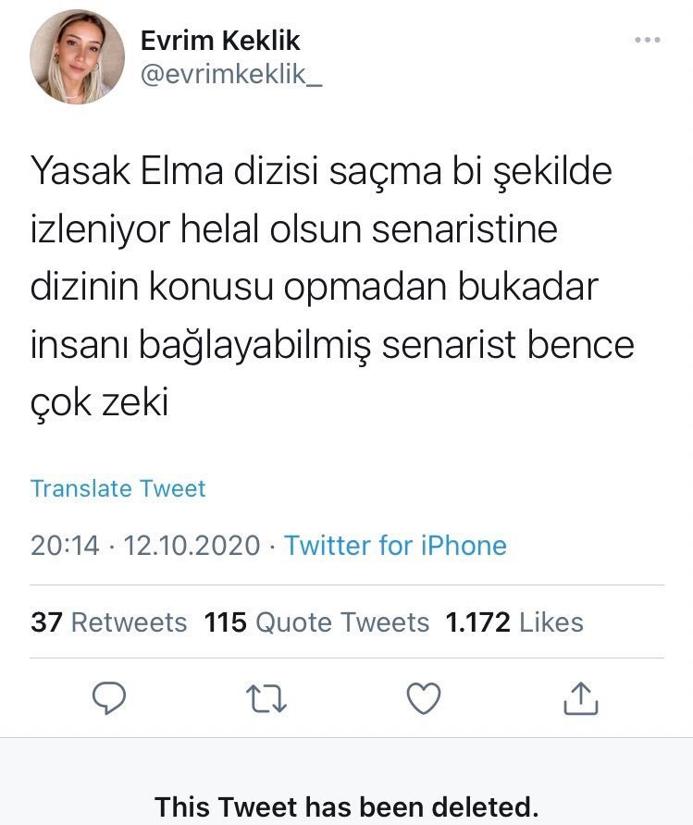View the 1.172 Likes list
This screenshot has height=825, width=693.
[x=514, y=622]
